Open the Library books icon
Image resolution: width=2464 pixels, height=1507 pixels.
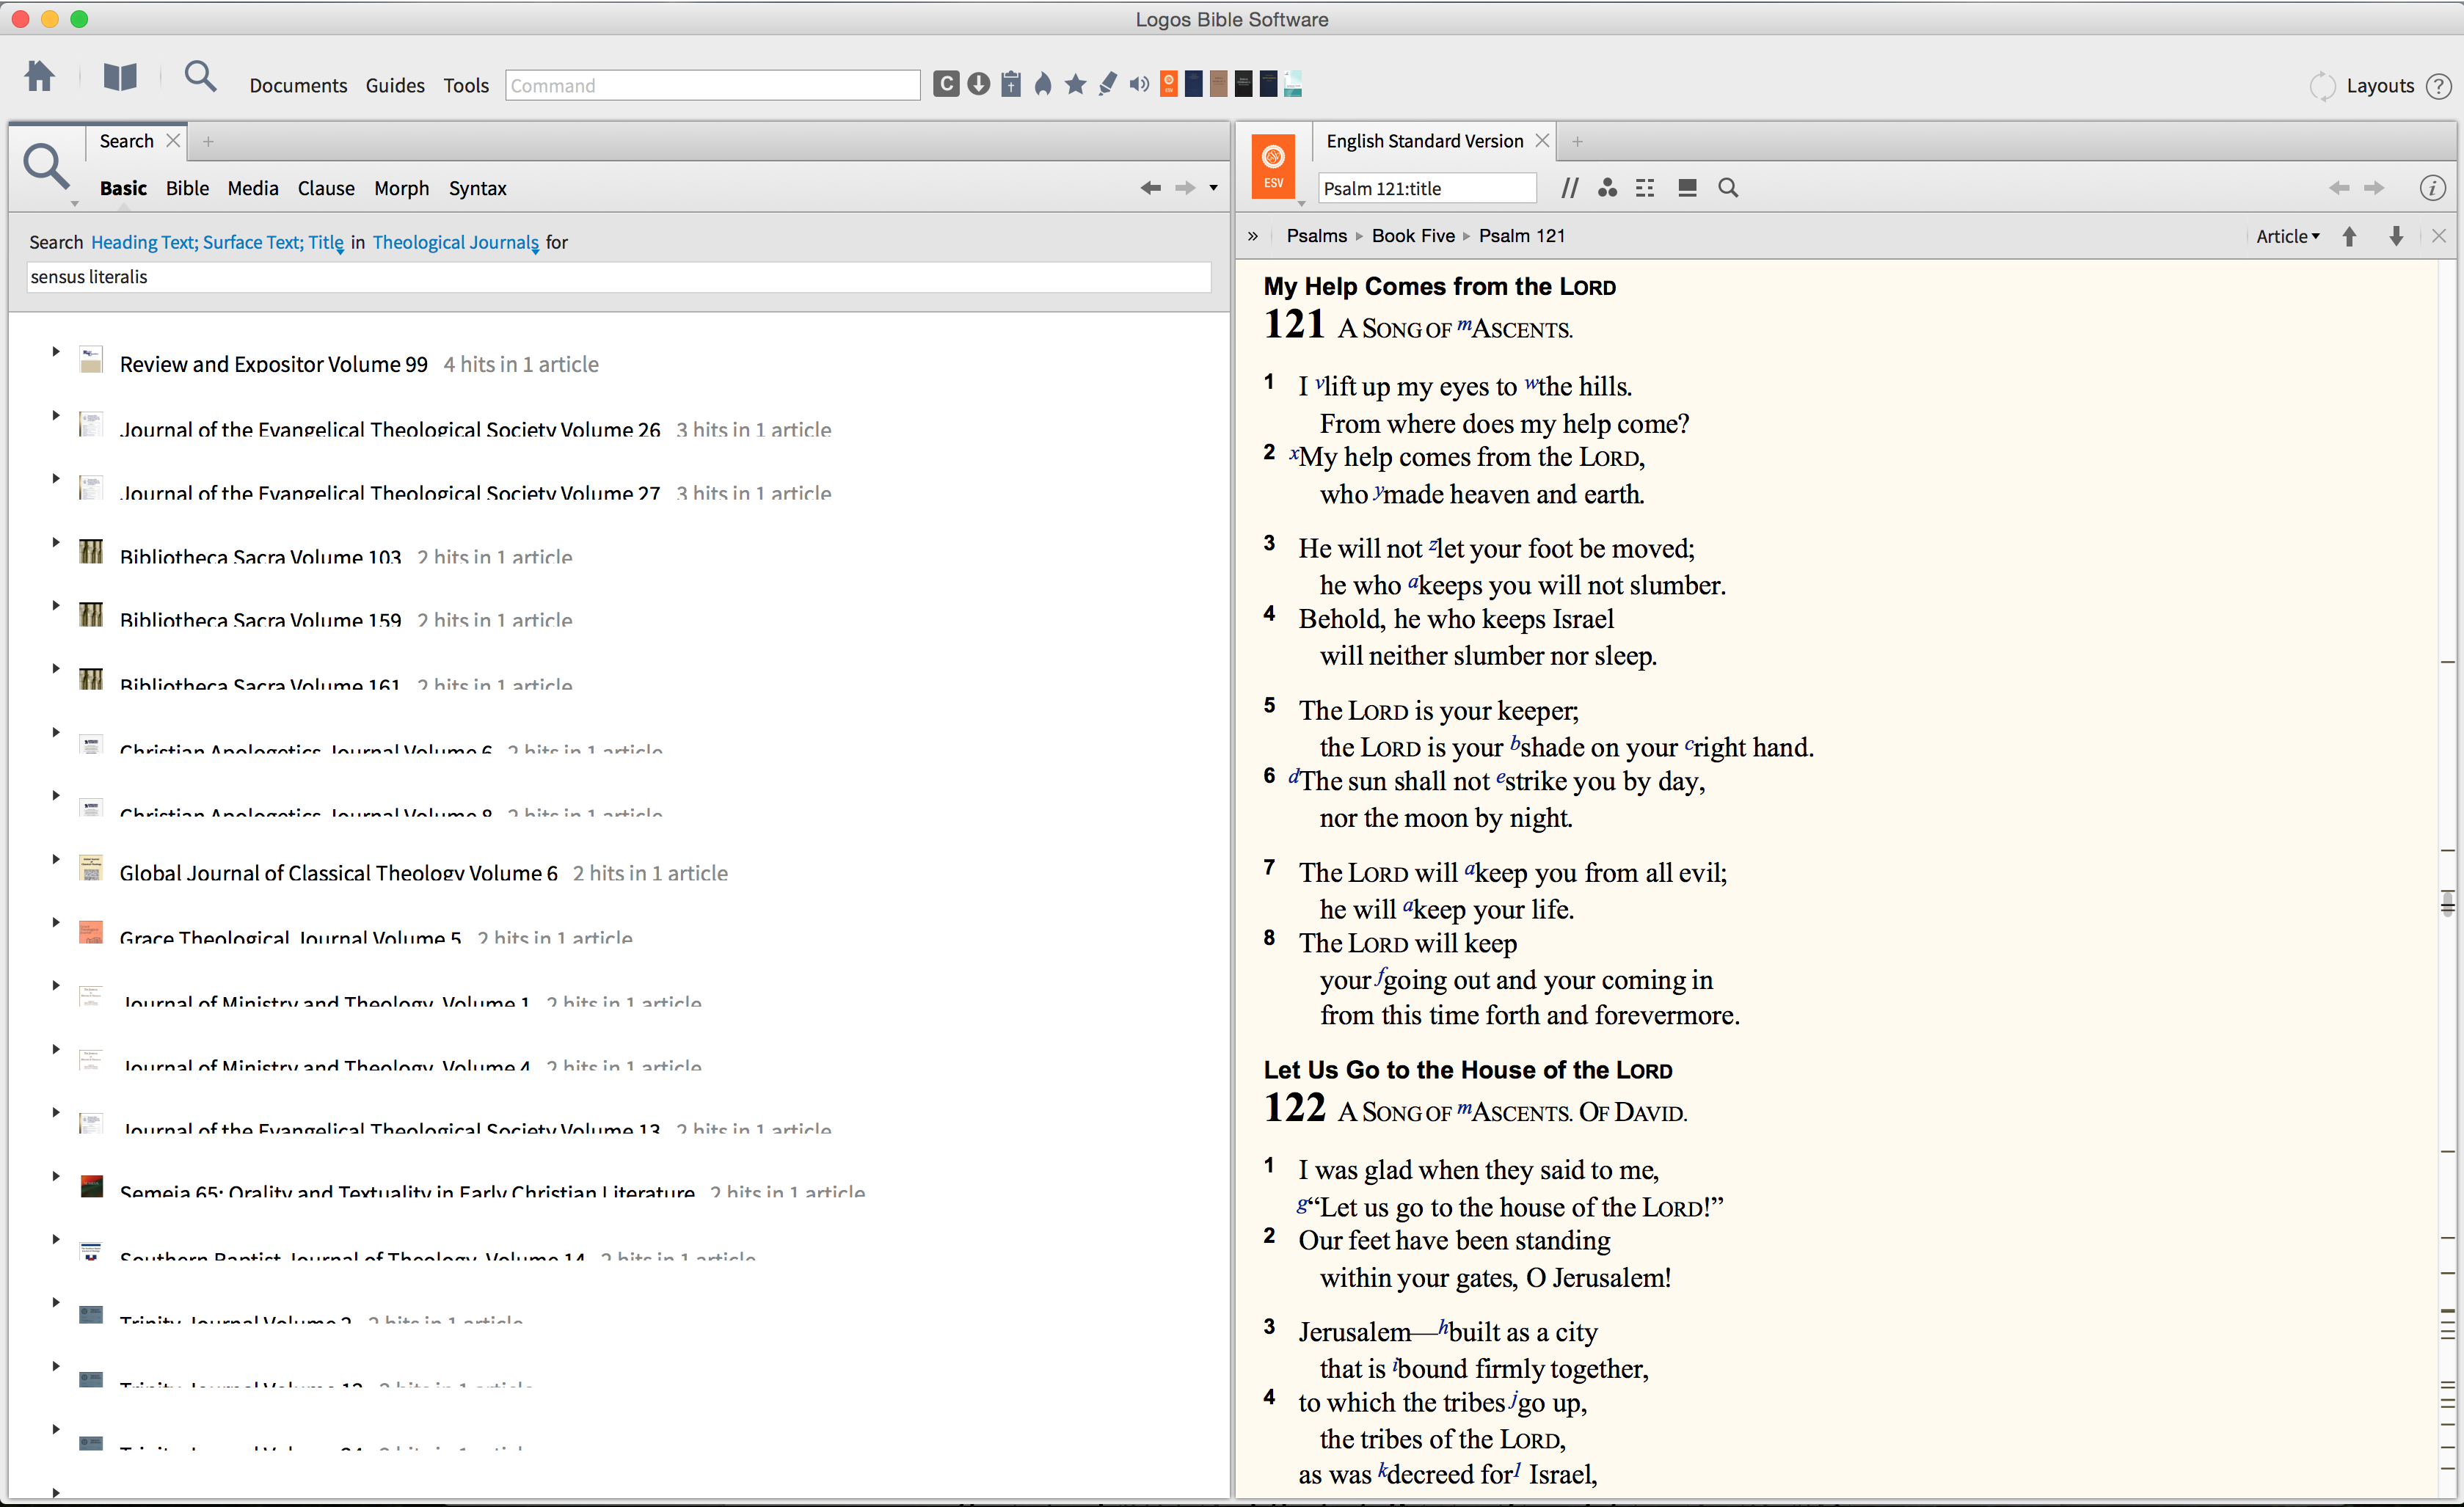[x=120, y=78]
